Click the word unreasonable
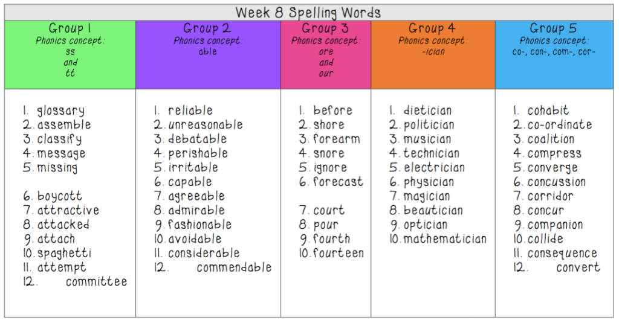619x320 pixels. [x=205, y=125]
